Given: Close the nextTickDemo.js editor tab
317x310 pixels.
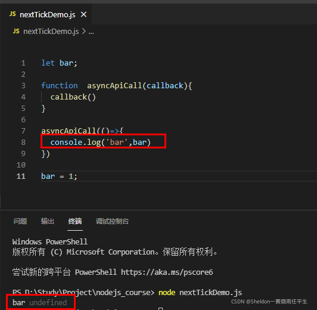Looking at the screenshot, I should [83, 14].
